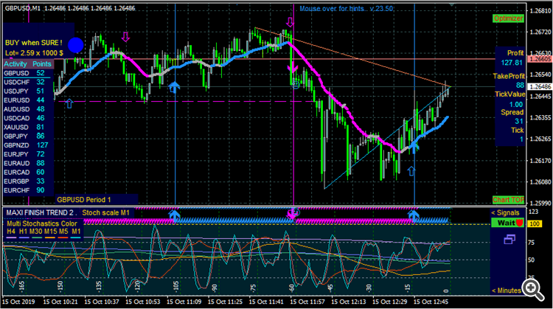Click the outlined blue up arrow near 12:29
553x309 pixels.
[x=411, y=171]
